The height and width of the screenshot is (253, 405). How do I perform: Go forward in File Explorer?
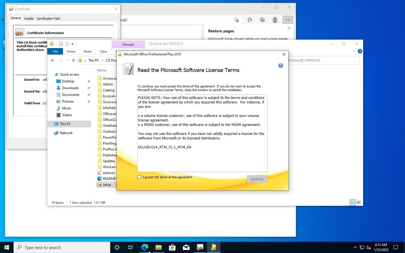61,60
